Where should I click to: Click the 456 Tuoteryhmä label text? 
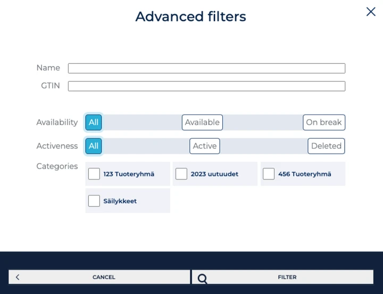pyautogui.click(x=304, y=174)
